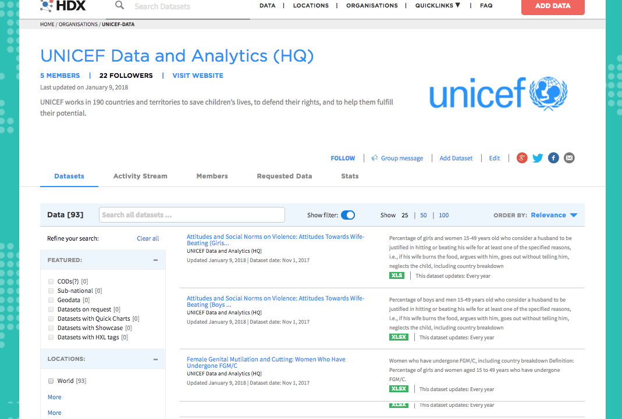Check the Sub-national filter checkbox
Viewport: 622px width, 419px height.
point(51,291)
